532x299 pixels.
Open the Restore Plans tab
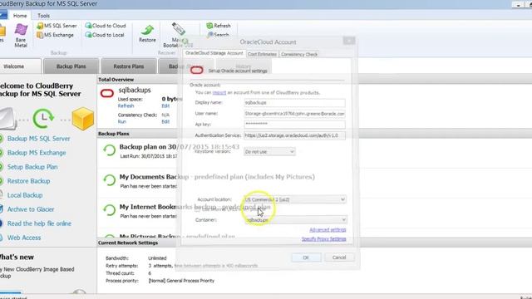129,66
